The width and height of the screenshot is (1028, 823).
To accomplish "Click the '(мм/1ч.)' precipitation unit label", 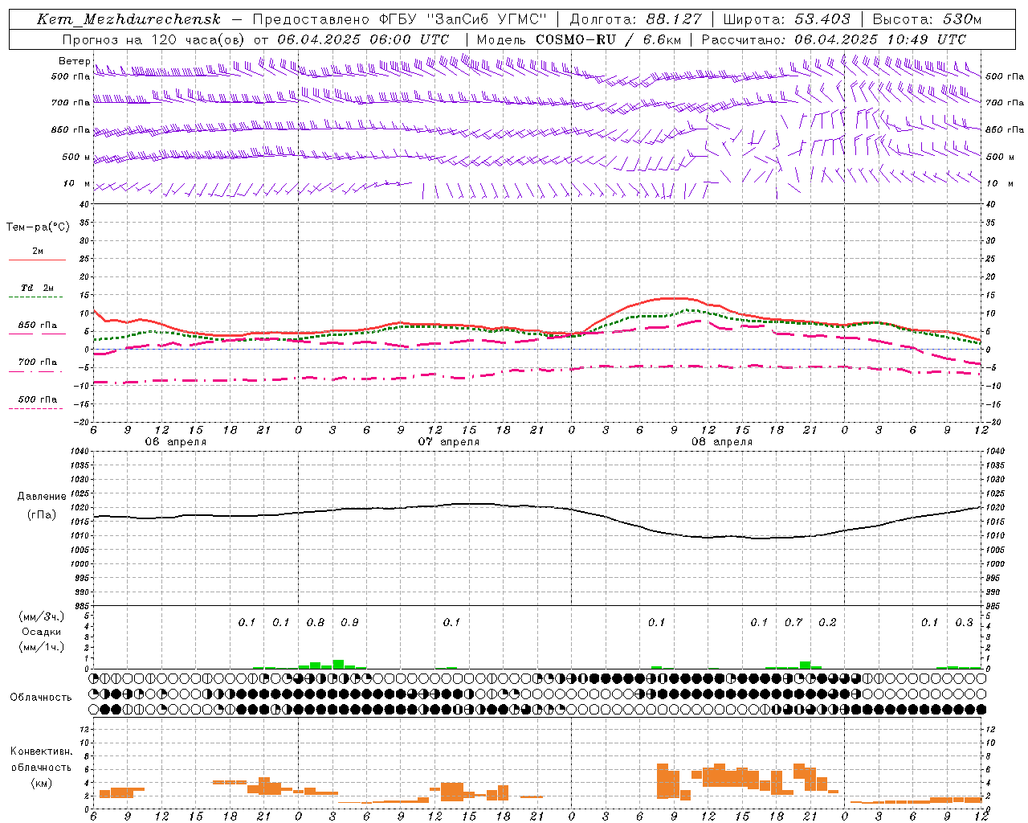I will [42, 647].
